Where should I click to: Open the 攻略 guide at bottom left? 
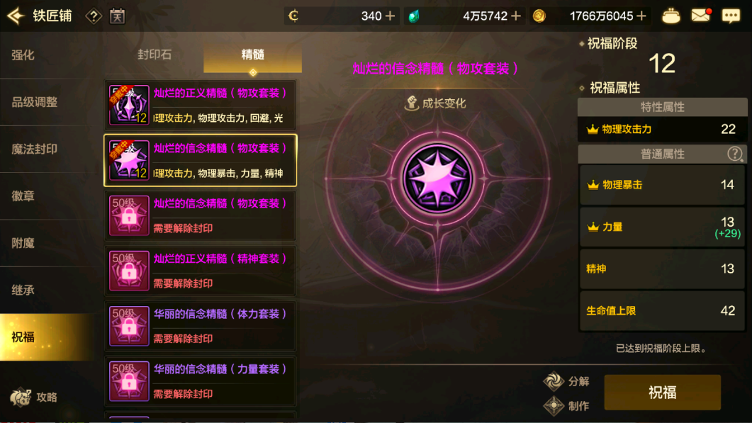coord(35,397)
